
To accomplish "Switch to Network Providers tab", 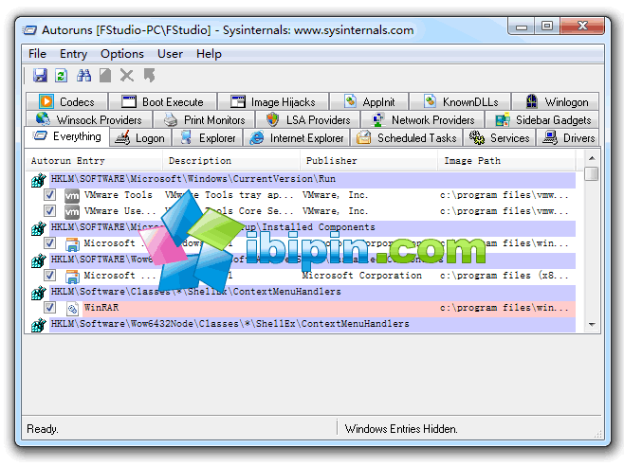I will pos(422,119).
